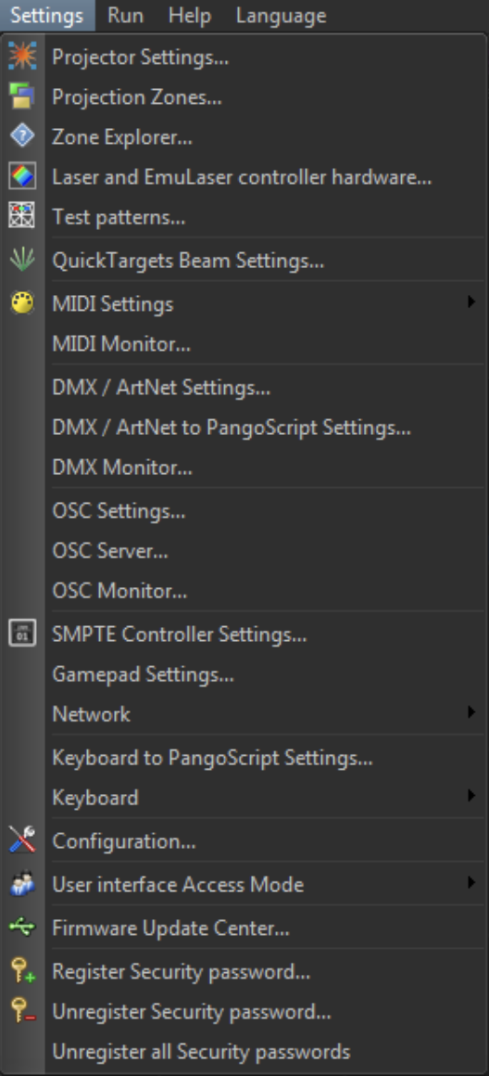Click the QuickTargets green beam fan icon
This screenshot has width=489, height=1076.
click(x=22, y=260)
